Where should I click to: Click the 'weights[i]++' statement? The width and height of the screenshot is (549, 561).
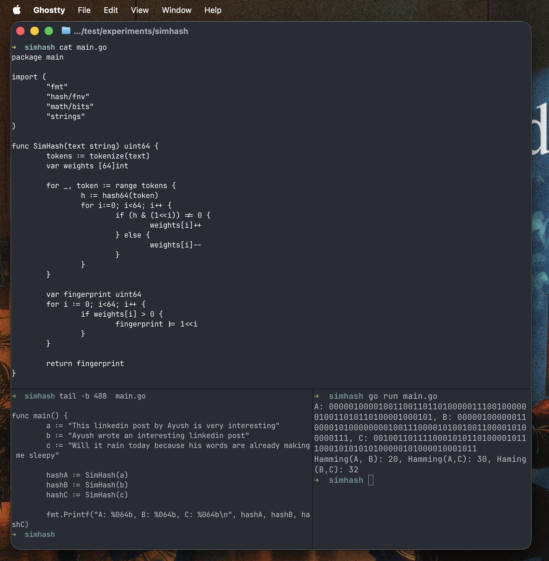click(176, 225)
